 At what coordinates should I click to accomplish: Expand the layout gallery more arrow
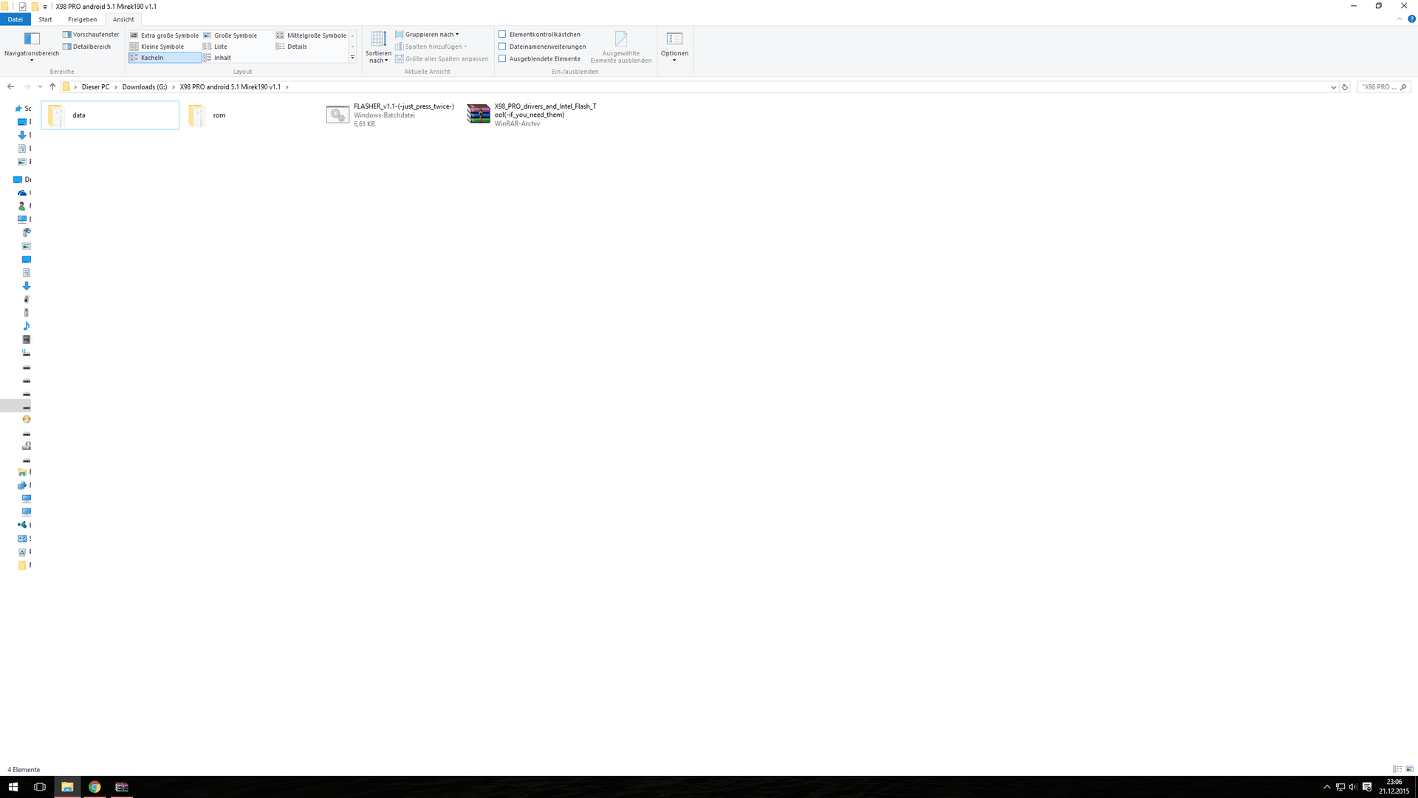point(352,58)
